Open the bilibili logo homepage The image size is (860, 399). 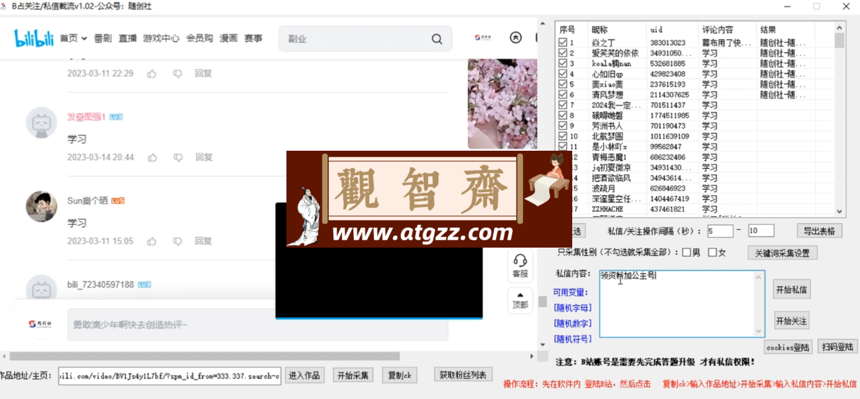coord(34,38)
